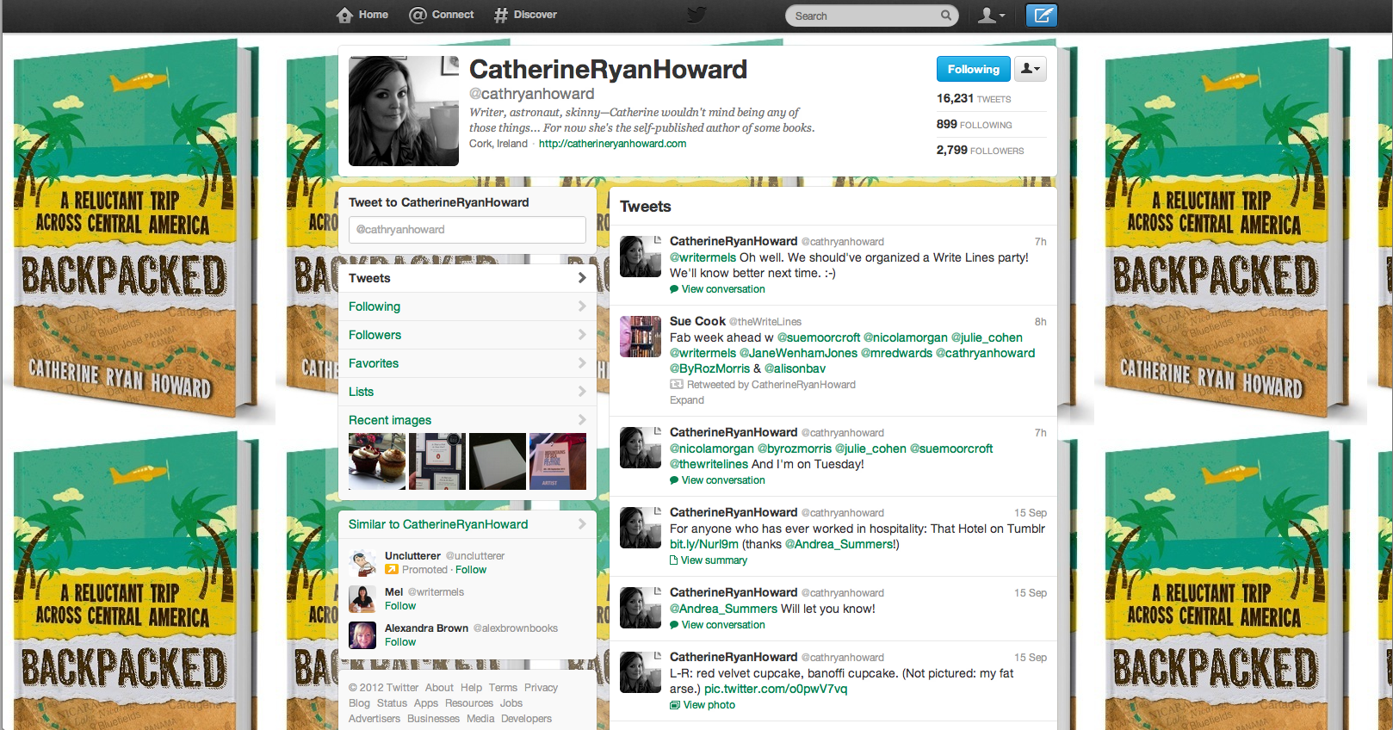This screenshot has height=730, width=1393.
Task: Select Tweets in the sidebar
Action: (x=467, y=278)
